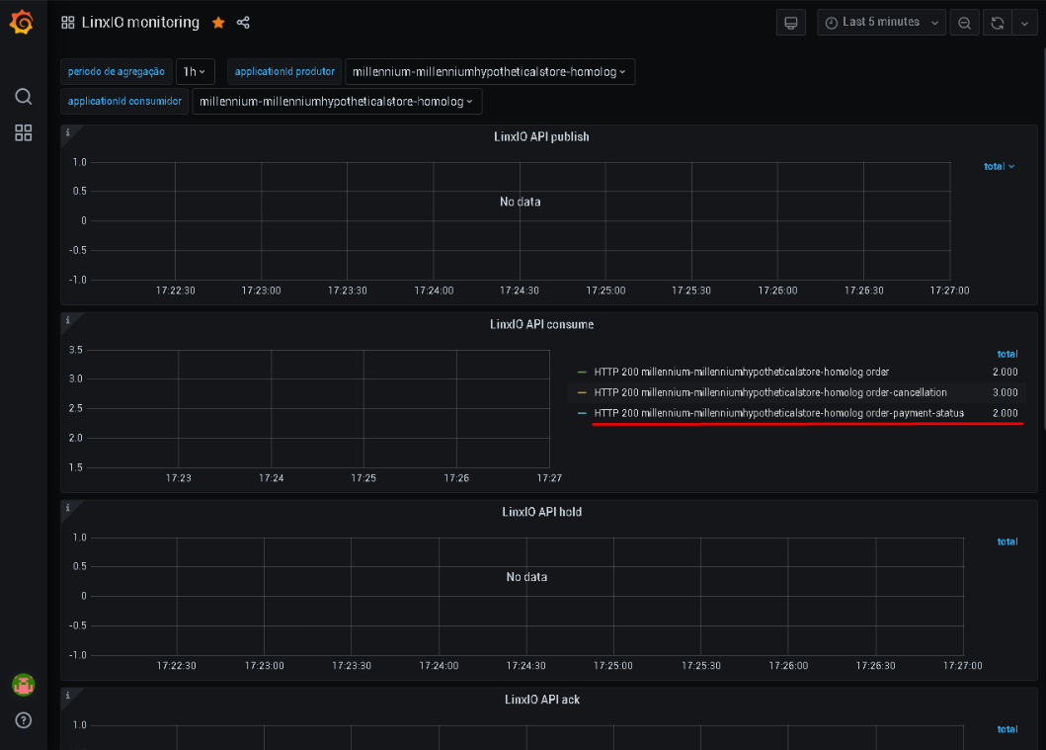Show info for LinxIO API consume panel
Viewport: 1046px width, 750px height.
[67, 319]
